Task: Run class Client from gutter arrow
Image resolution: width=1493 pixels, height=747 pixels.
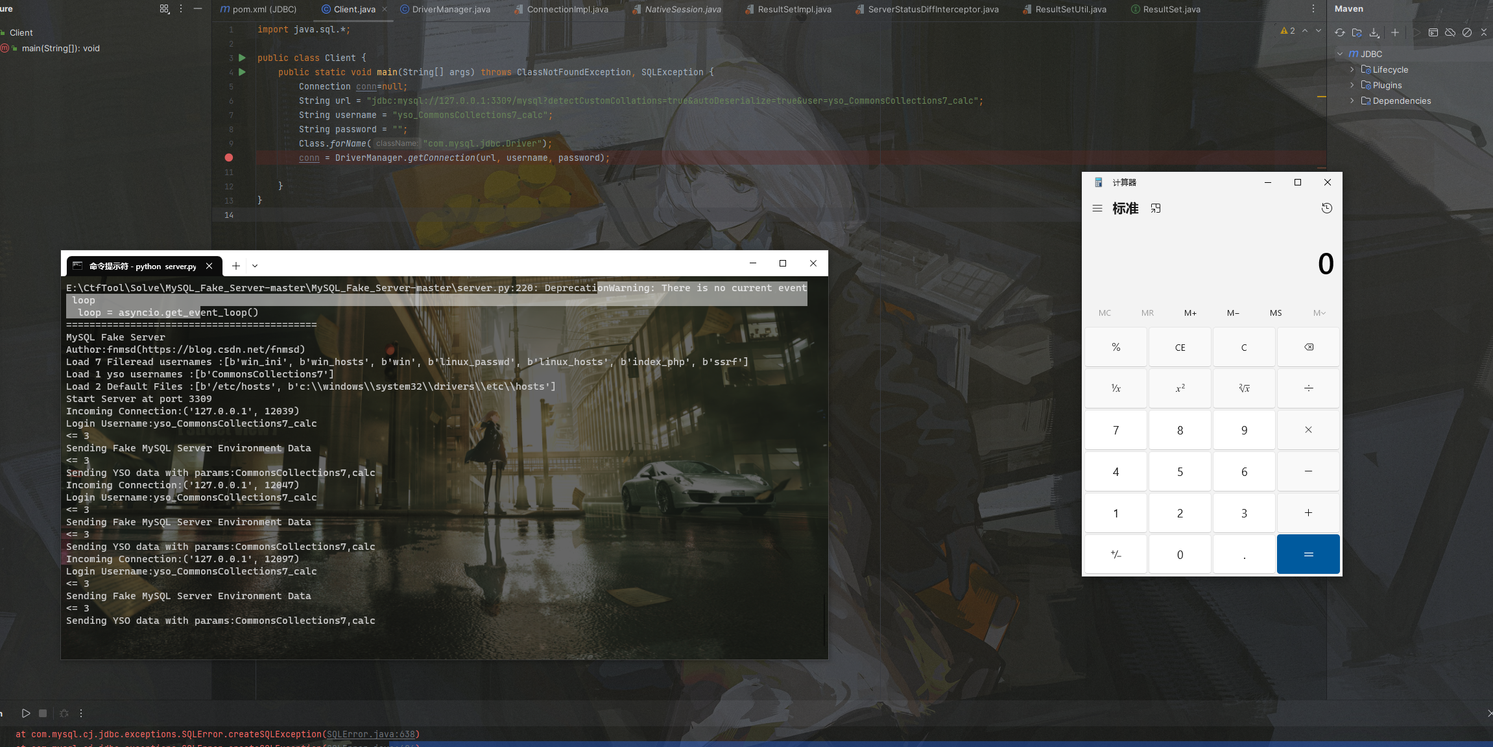Action: click(x=242, y=58)
